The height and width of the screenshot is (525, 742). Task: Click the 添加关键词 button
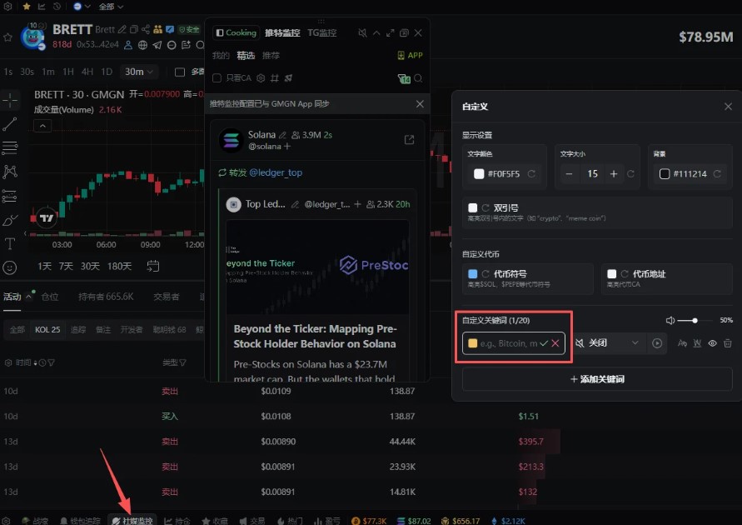tap(597, 379)
